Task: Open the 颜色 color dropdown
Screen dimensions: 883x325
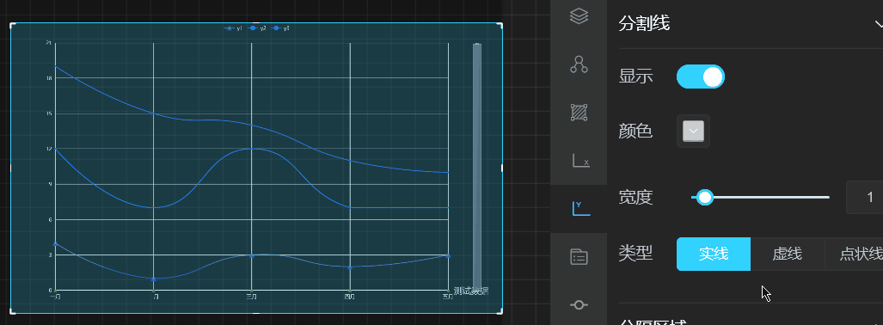Action: [x=693, y=132]
